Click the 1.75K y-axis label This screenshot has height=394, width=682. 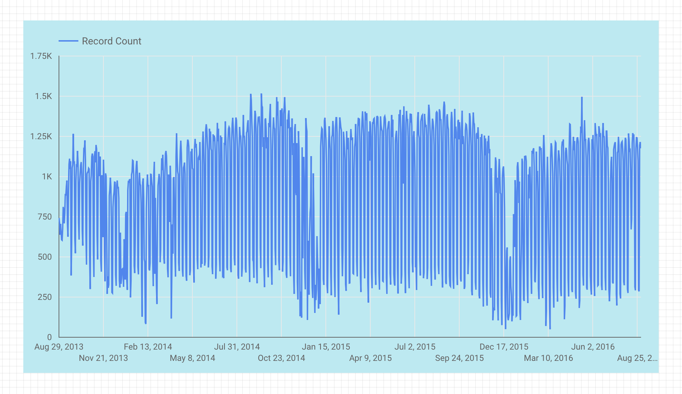click(x=41, y=56)
